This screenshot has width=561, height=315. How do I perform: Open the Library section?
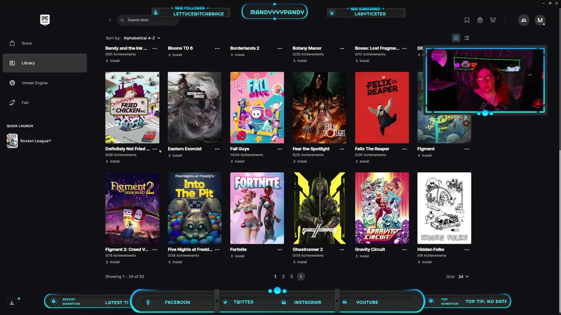coord(45,63)
